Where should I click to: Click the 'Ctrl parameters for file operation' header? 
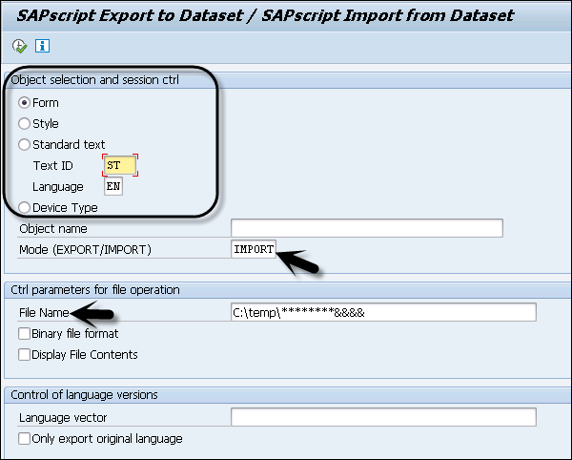[95, 290]
